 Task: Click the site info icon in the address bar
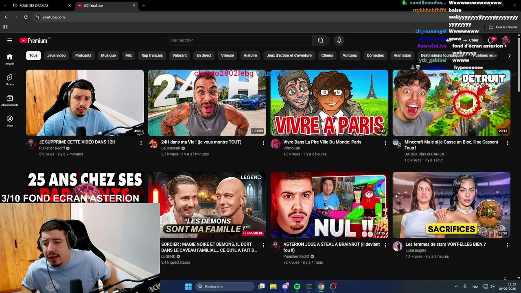click(37, 17)
